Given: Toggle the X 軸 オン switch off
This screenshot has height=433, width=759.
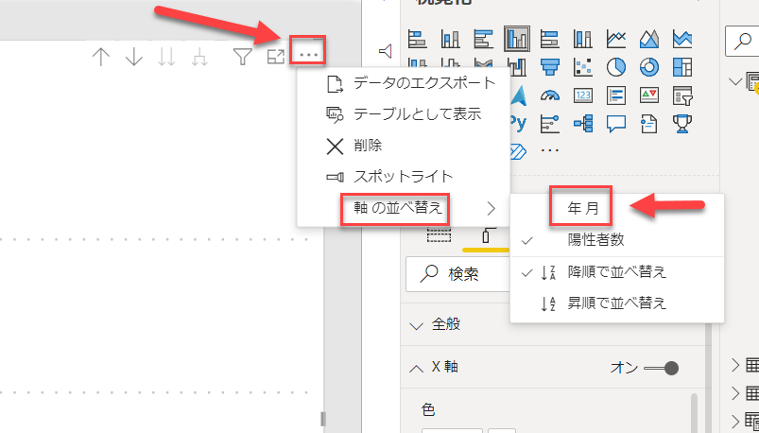Looking at the screenshot, I should tap(662, 369).
